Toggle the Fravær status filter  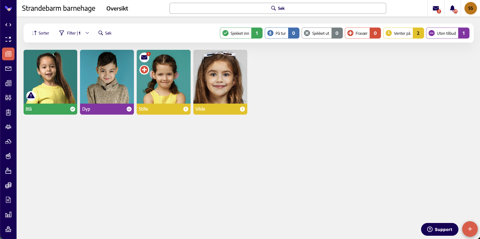point(363,33)
